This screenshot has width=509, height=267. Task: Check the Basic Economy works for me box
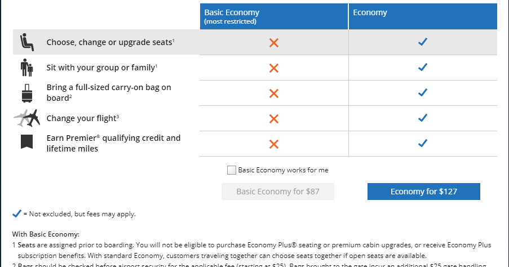point(231,170)
